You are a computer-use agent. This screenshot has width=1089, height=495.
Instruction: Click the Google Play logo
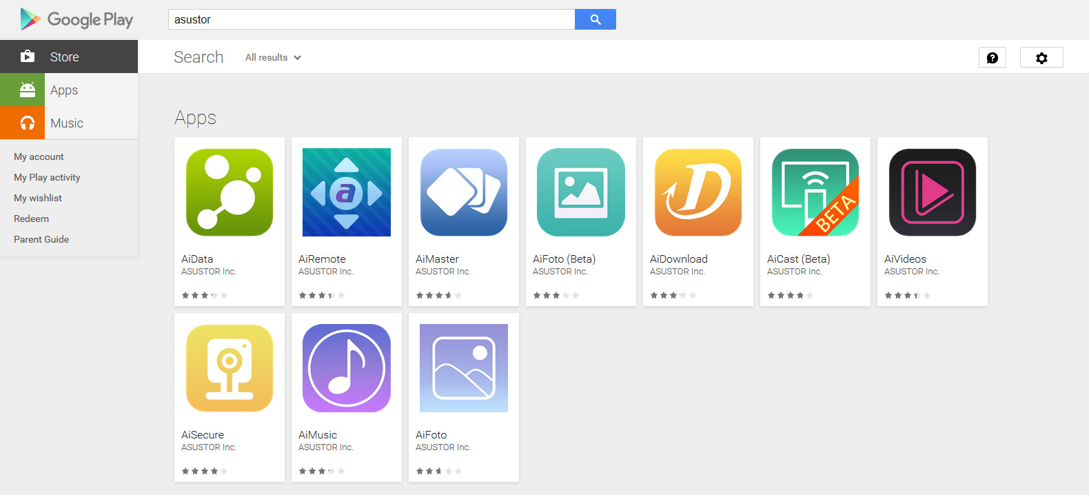point(77,19)
